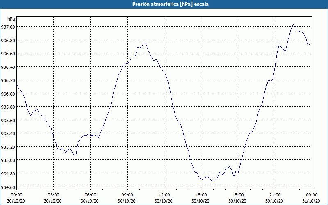Select the '12:00' time label
Viewport: 328px width, 205px height.
164,195
